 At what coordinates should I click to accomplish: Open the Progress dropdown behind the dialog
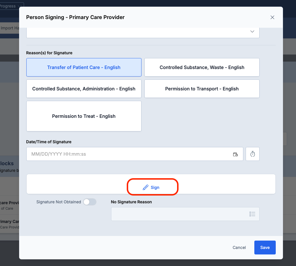pos(12,6)
